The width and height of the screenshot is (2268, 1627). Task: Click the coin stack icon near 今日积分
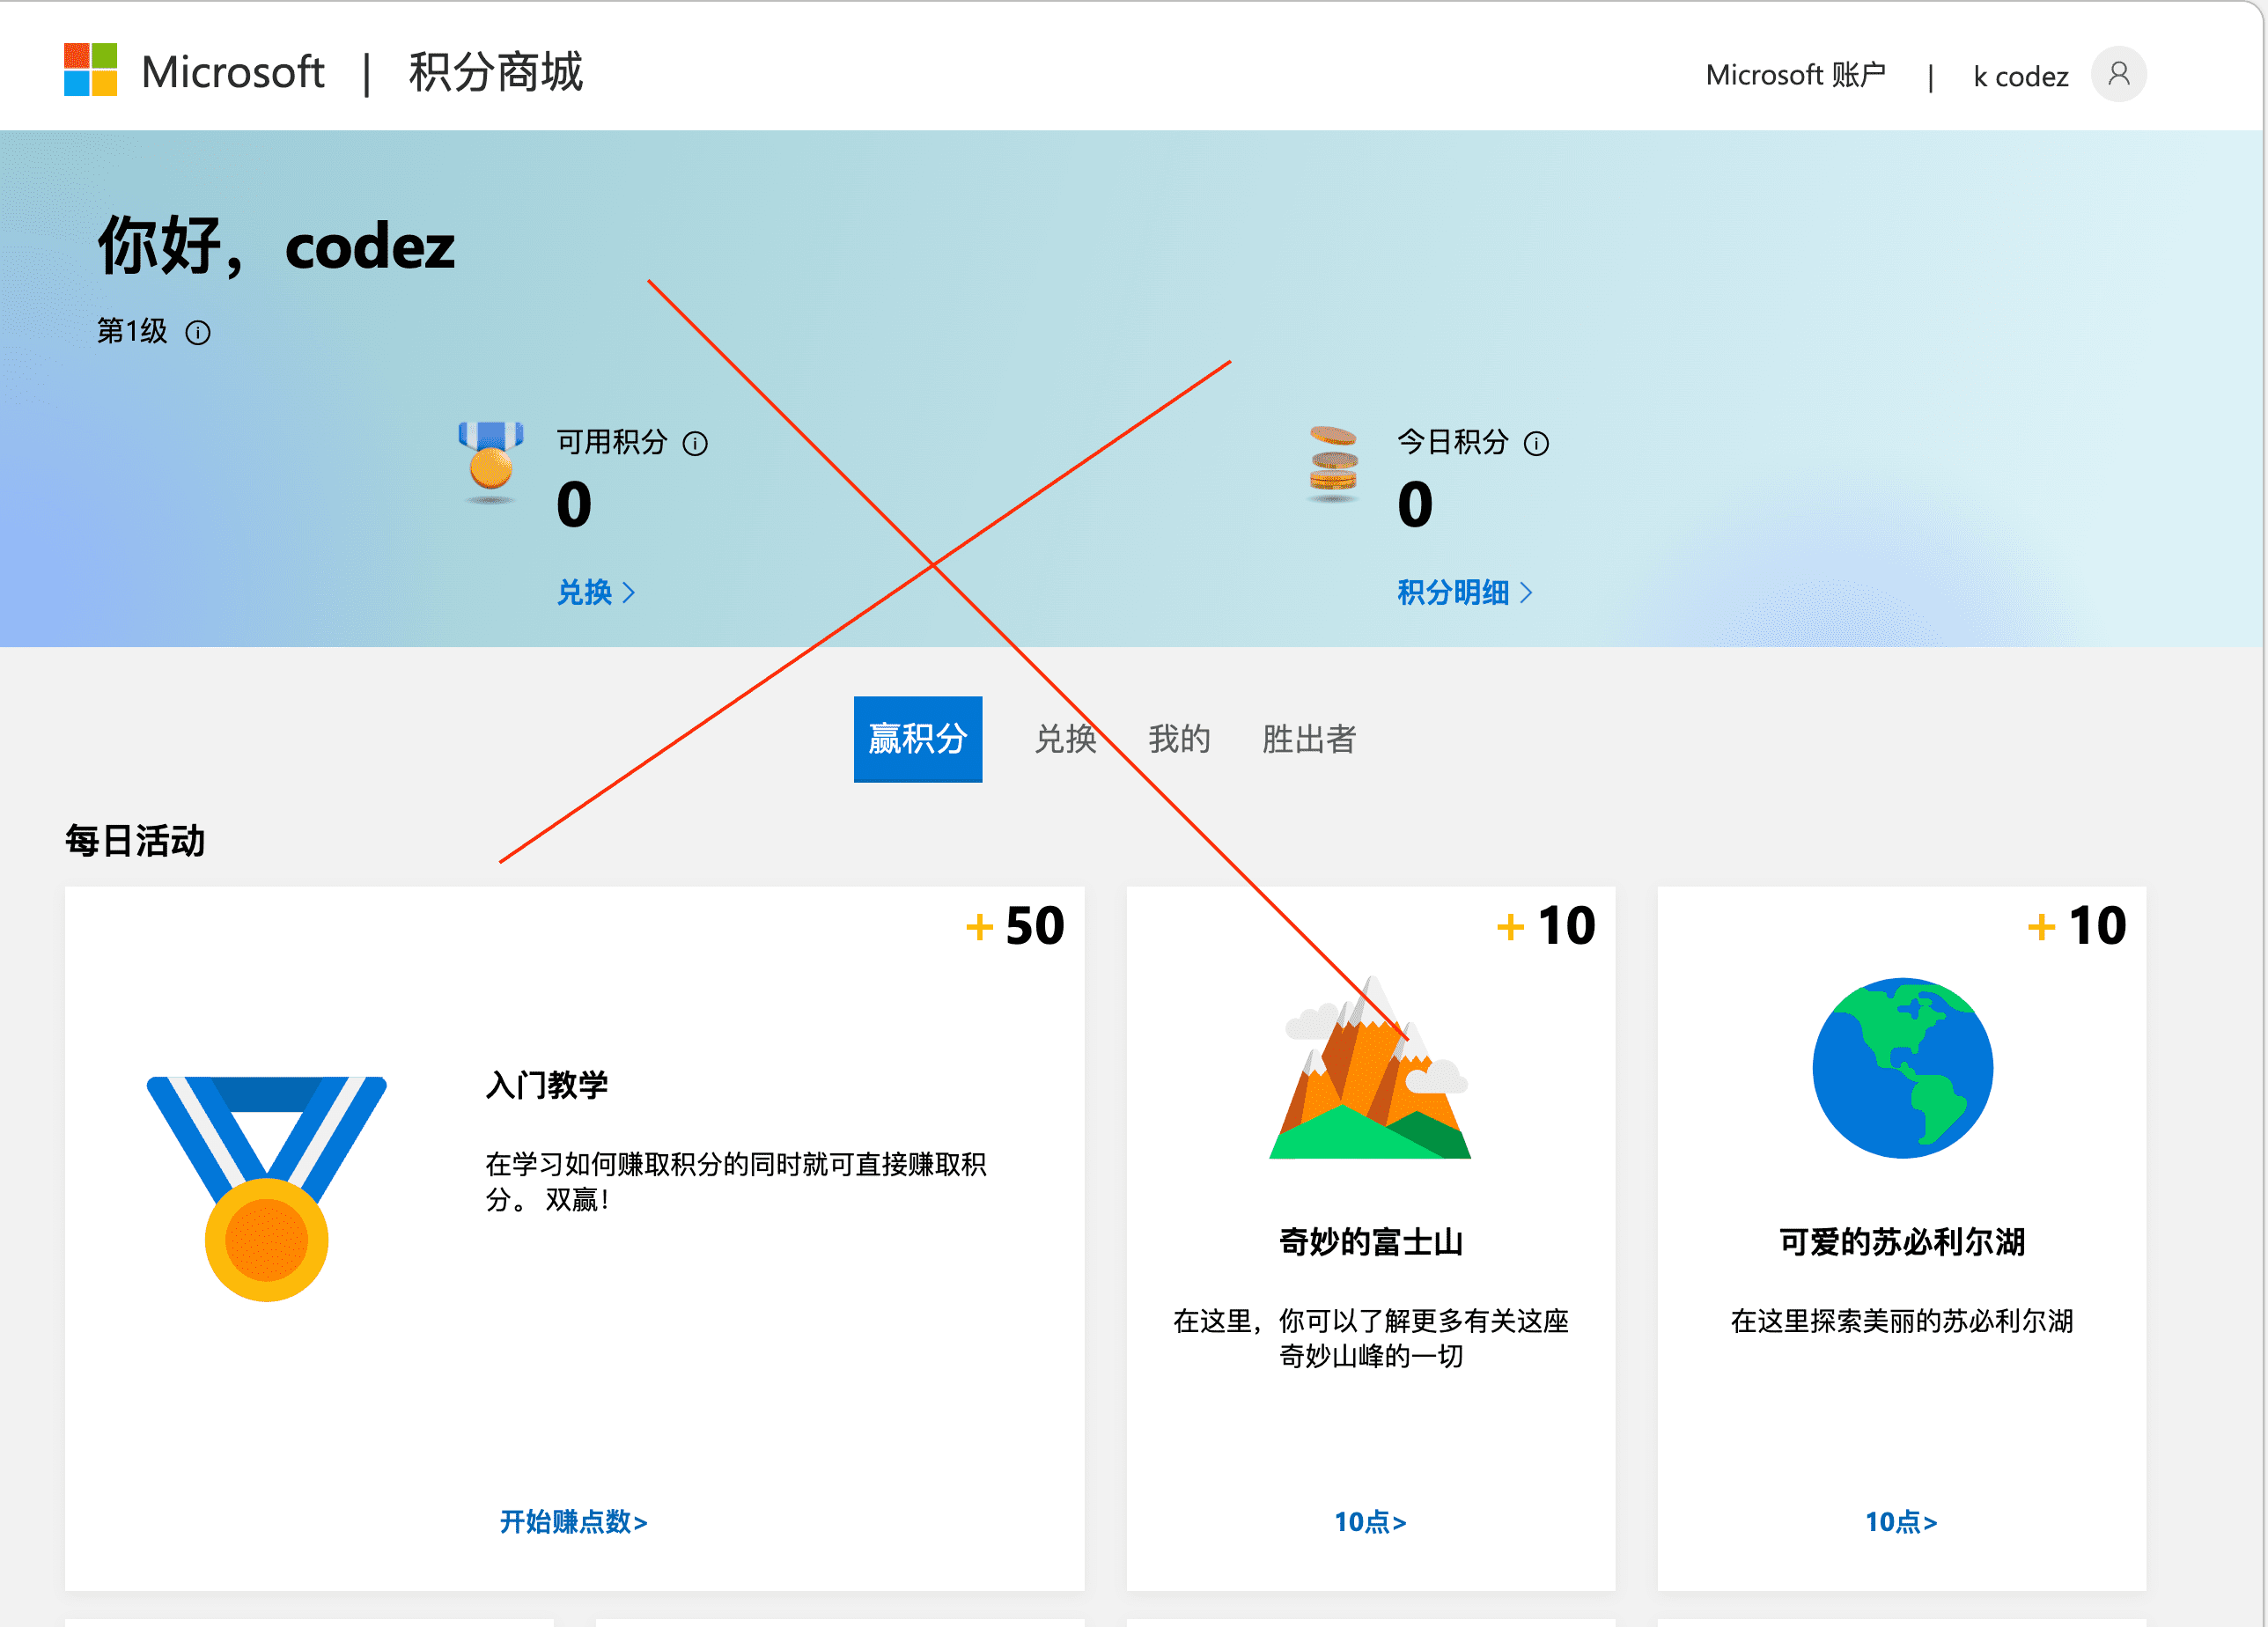coord(1333,464)
